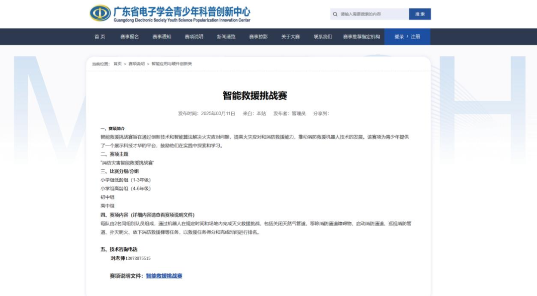Select 赛事推荐指定机构 navigation item
Viewport: 537px width, 296px height.
[x=362, y=36]
